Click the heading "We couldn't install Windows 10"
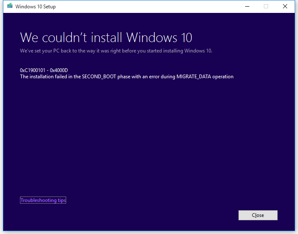Screen dimensions: 298x234 click(106, 37)
